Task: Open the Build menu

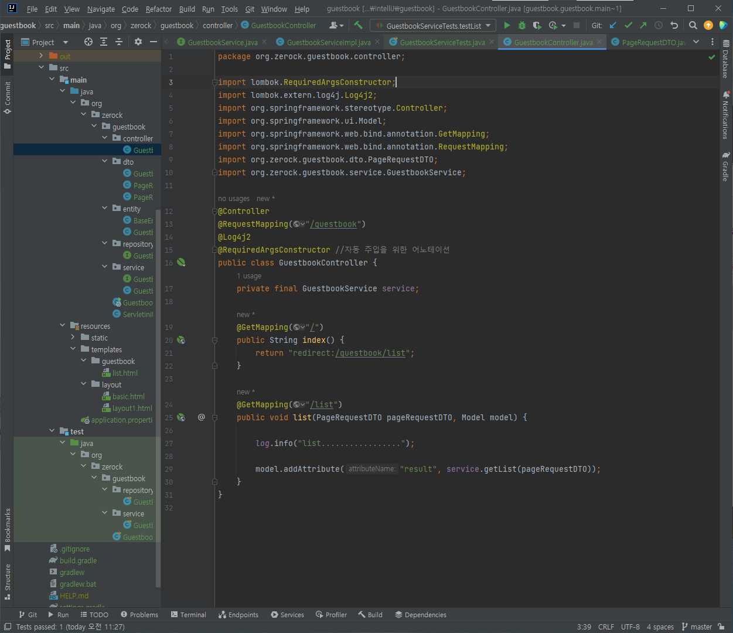Action: click(187, 9)
